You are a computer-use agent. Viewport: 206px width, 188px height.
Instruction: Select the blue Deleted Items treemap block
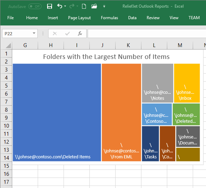click(x=57, y=112)
